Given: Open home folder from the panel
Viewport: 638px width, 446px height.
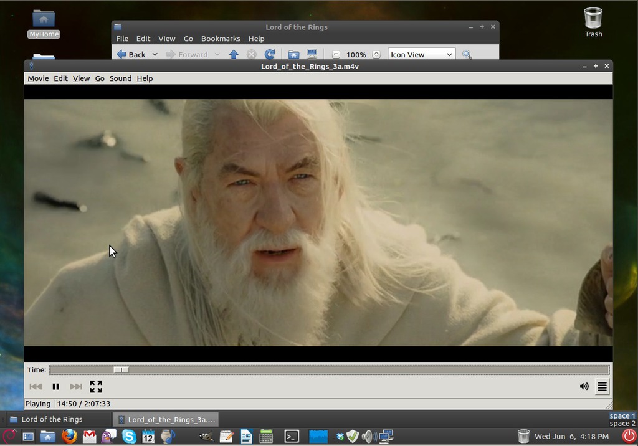Looking at the screenshot, I should [47, 437].
